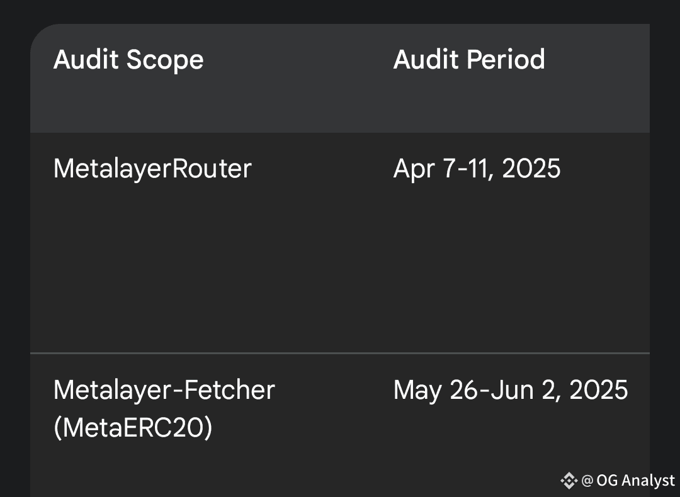This screenshot has width=680, height=497.
Task: Click the May 26-Jun 2, 2025 date cell
Action: tap(511, 390)
